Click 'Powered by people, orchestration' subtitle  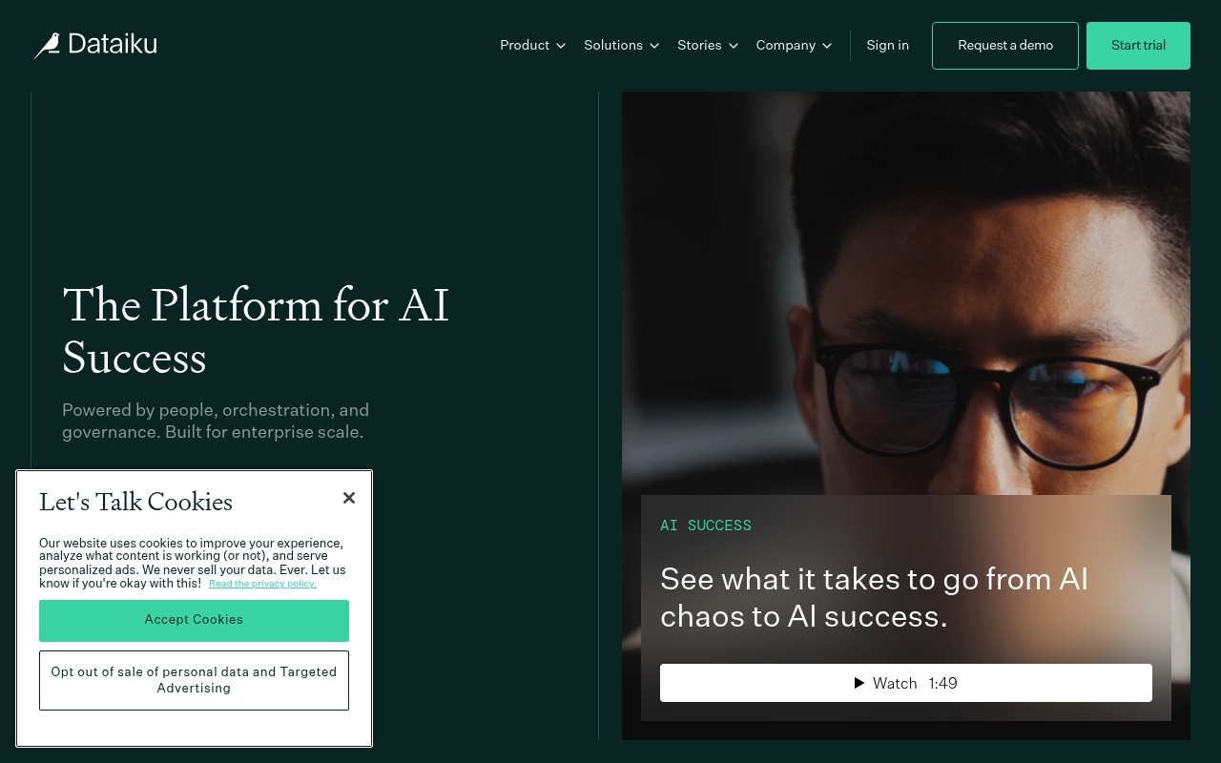pos(216,421)
